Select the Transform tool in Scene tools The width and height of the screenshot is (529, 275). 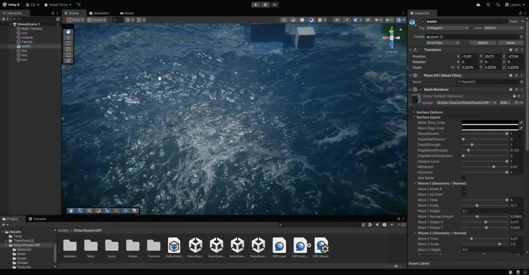point(68,60)
